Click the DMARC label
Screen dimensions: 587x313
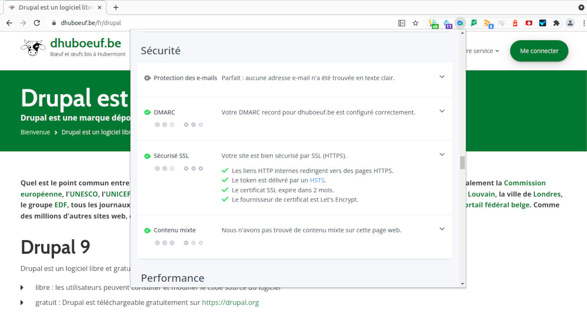point(164,112)
